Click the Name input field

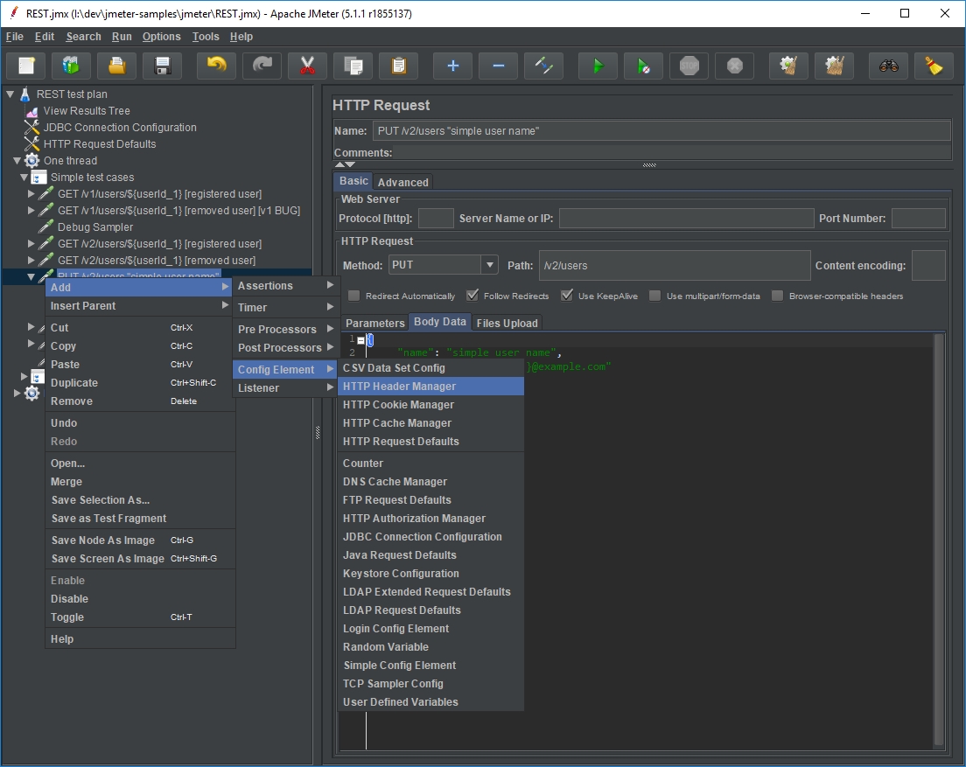click(x=661, y=131)
